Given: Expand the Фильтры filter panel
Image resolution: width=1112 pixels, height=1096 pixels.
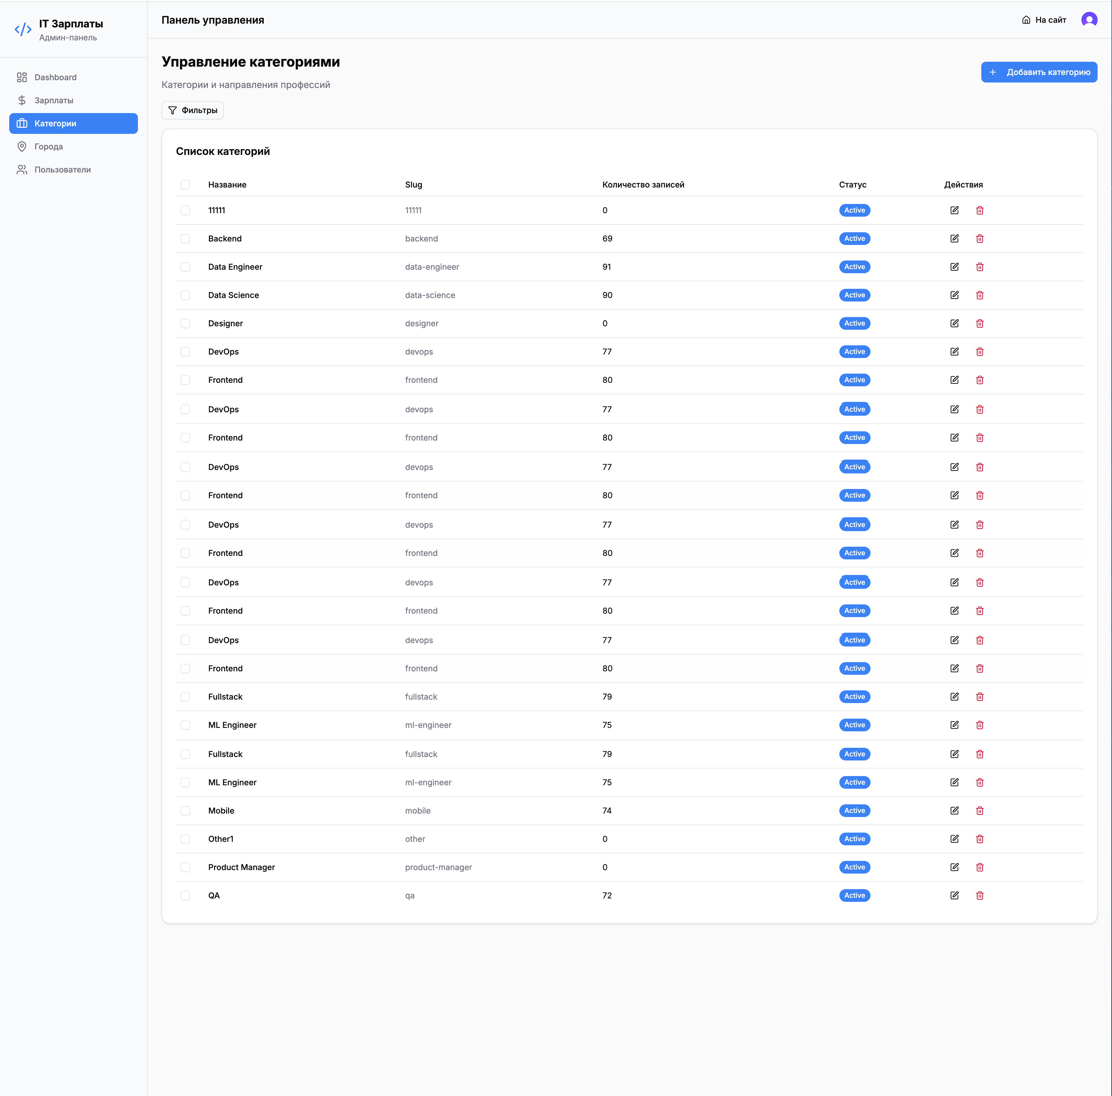Looking at the screenshot, I should 192,110.
